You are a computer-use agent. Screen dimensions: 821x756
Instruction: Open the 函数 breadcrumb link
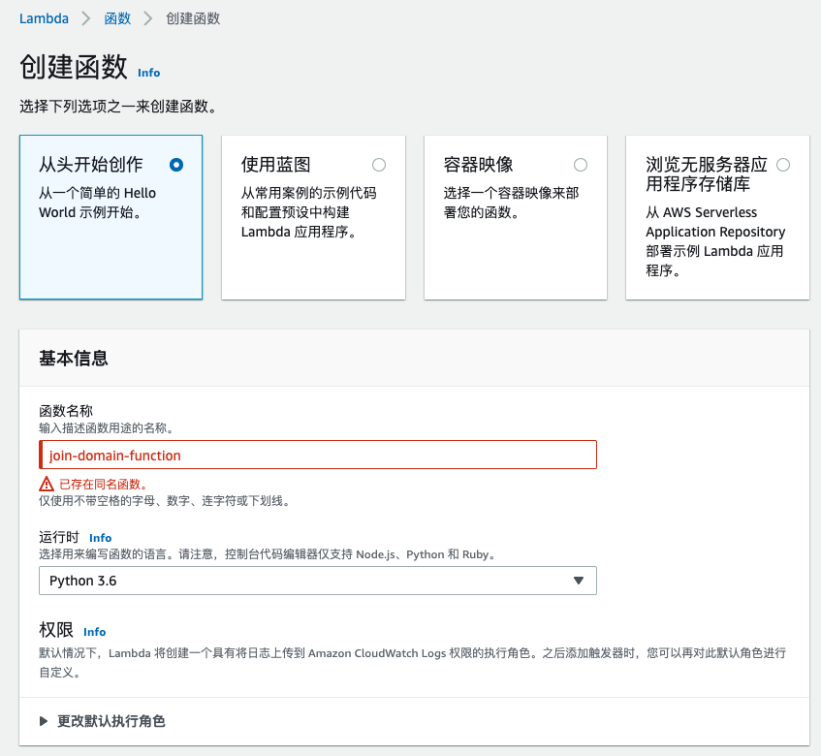(x=117, y=18)
